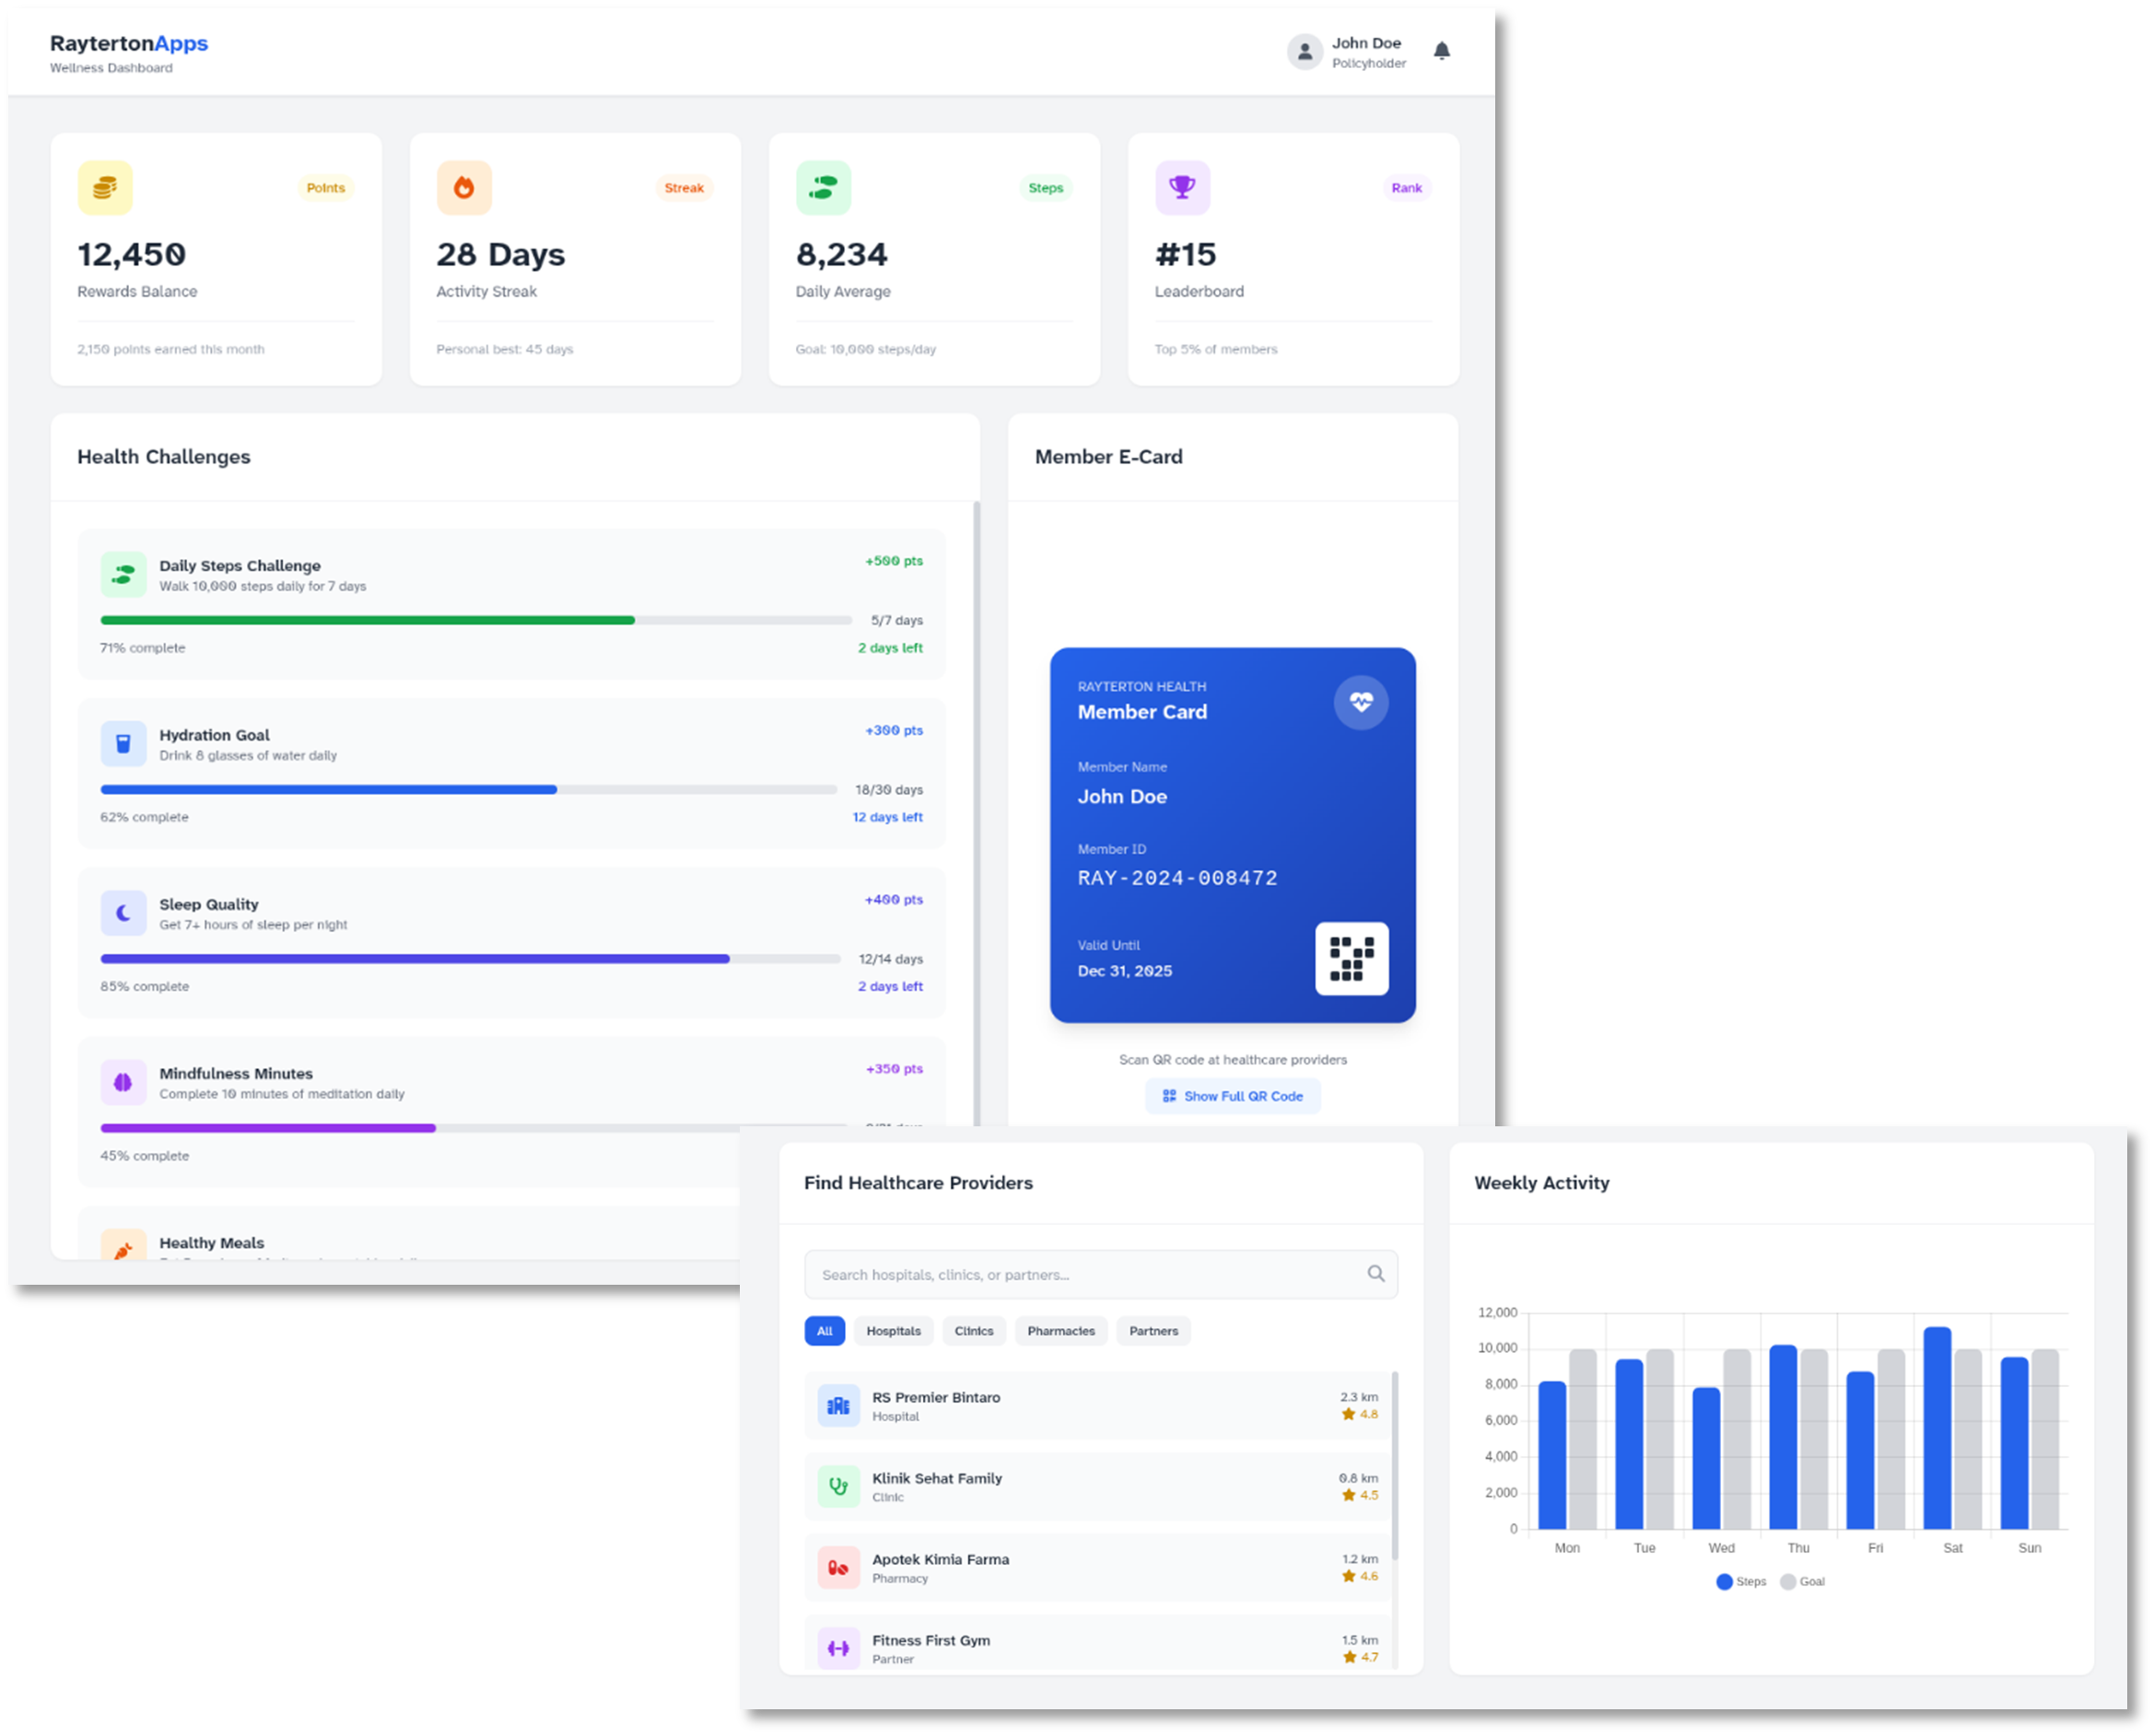Click the purple trophy Rank icon
The height and width of the screenshot is (1736, 2154).
click(x=1181, y=188)
